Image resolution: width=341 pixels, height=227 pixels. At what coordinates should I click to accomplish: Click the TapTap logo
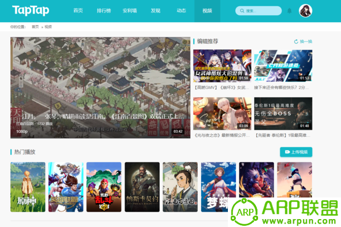31,10
